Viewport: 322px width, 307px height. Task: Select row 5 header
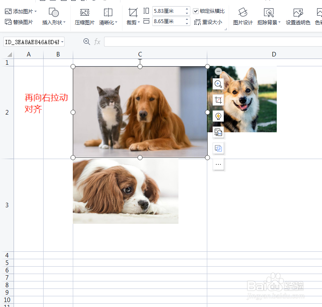7,263
